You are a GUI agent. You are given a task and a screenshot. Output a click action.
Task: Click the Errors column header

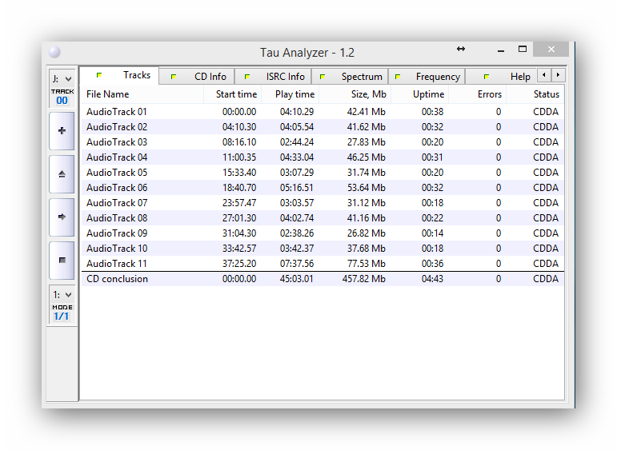point(489,94)
